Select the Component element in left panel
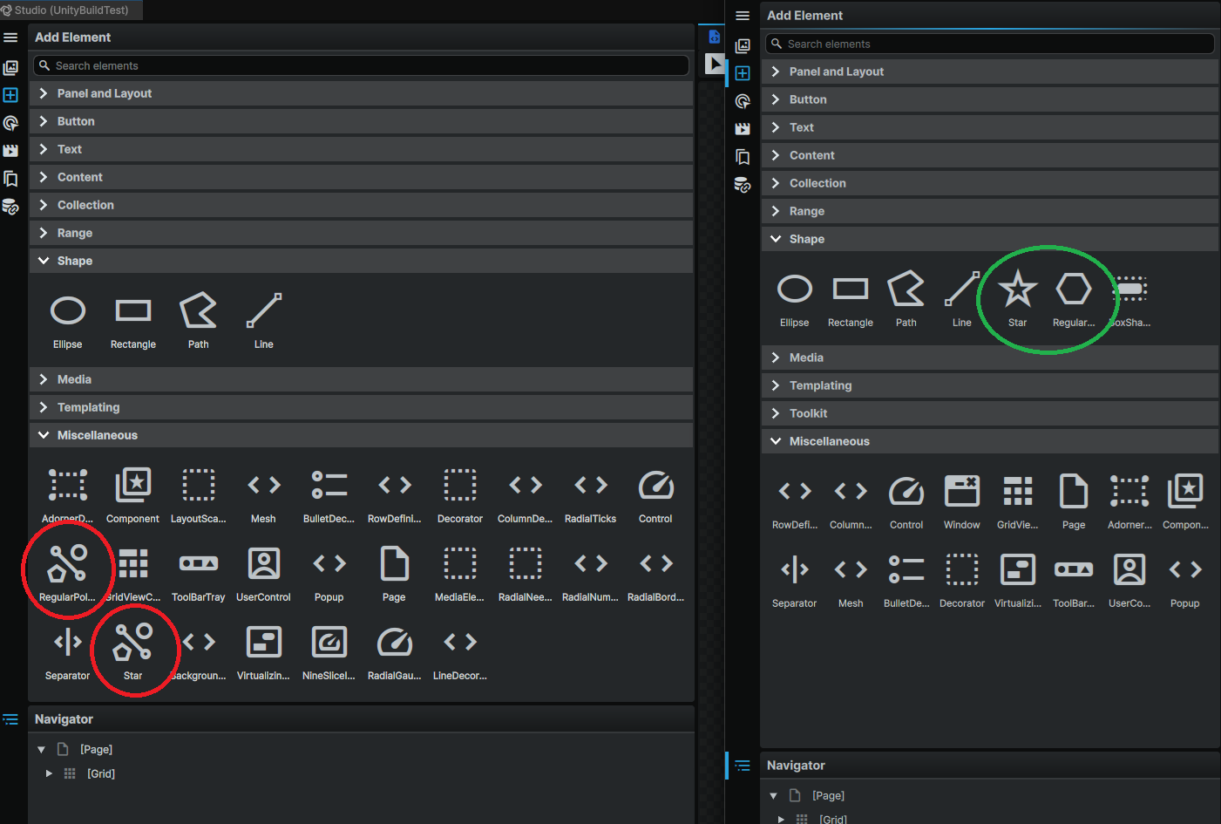1221x824 pixels. coord(133,494)
